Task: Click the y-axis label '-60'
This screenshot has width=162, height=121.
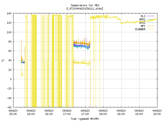Action: pyautogui.click(x=9, y=107)
